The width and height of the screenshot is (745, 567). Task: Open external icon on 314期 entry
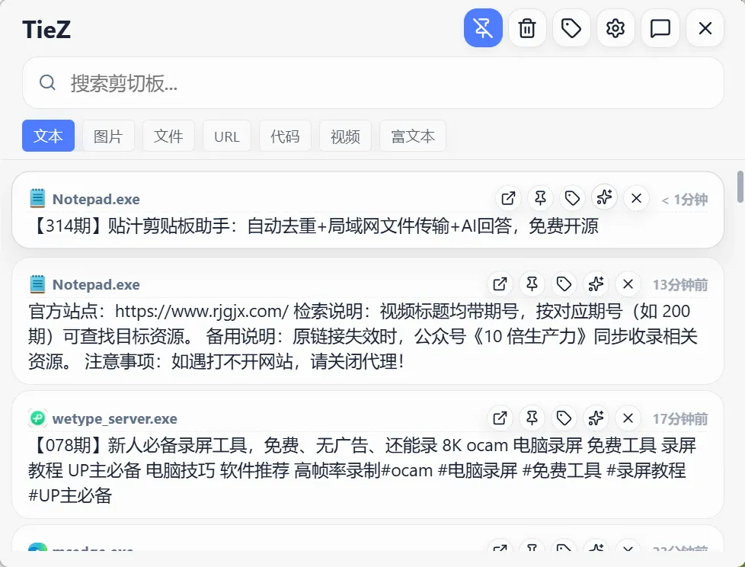508,197
